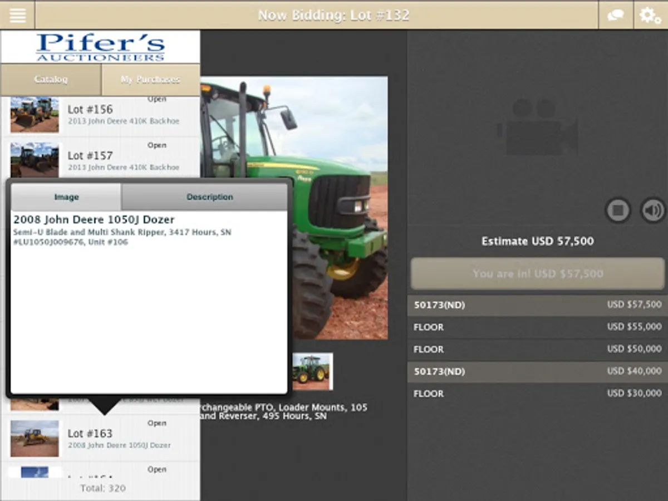The width and height of the screenshot is (668, 501).
Task: Select Lot #157 backhoe thumbnail
Action: pyautogui.click(x=35, y=160)
